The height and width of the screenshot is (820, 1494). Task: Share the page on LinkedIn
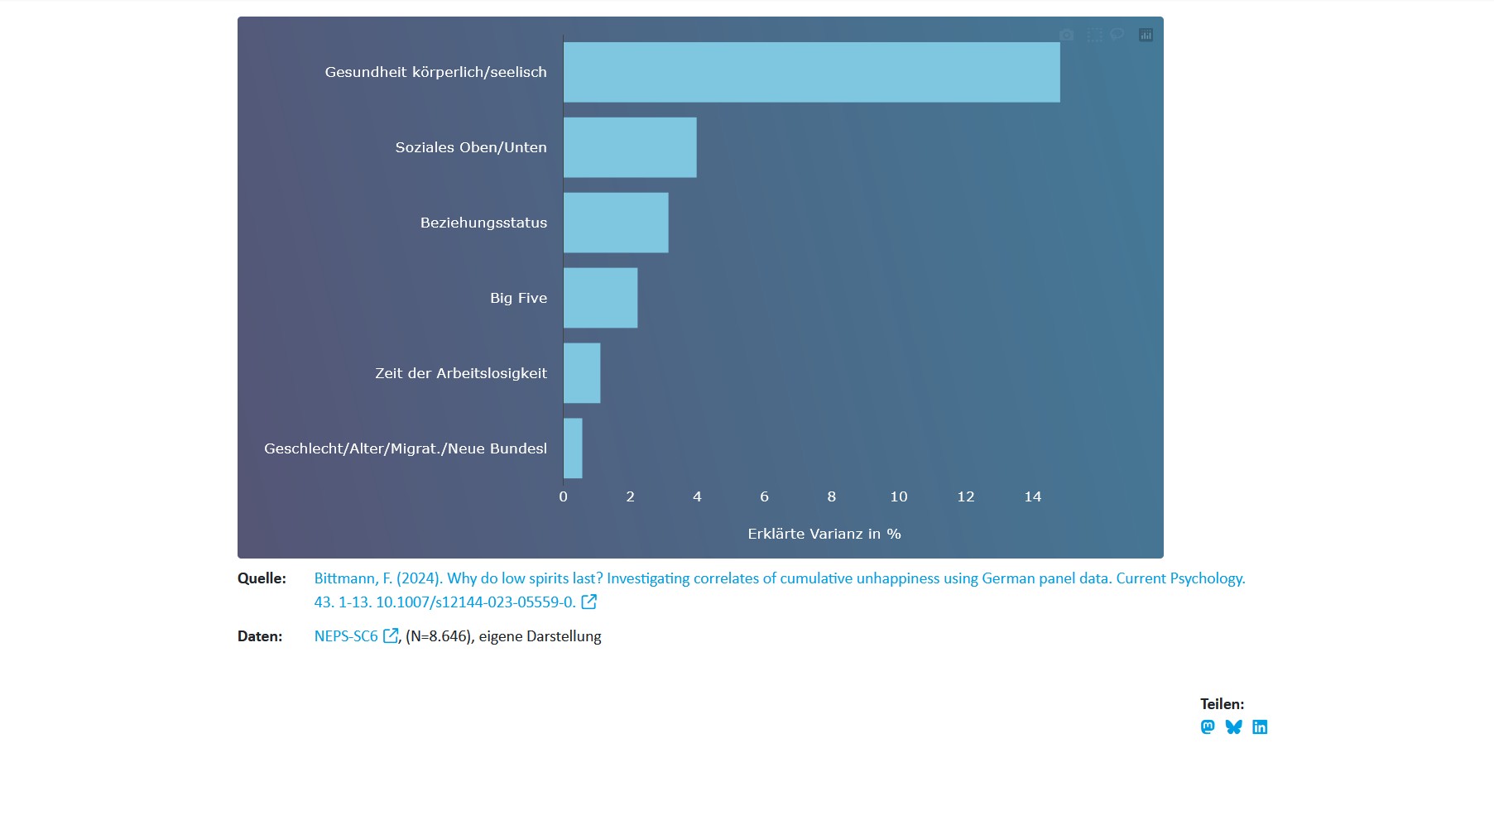pos(1260,727)
